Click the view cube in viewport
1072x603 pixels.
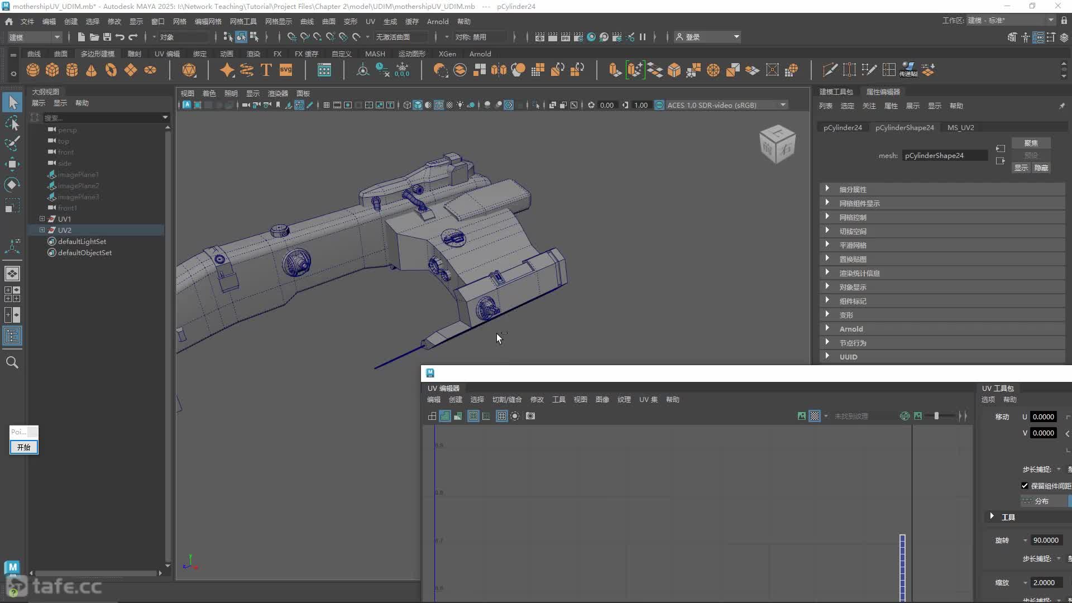tap(777, 144)
